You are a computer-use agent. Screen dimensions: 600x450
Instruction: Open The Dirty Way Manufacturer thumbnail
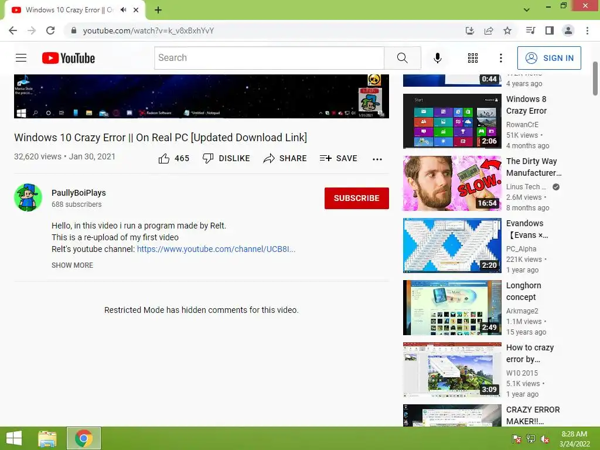point(452,183)
